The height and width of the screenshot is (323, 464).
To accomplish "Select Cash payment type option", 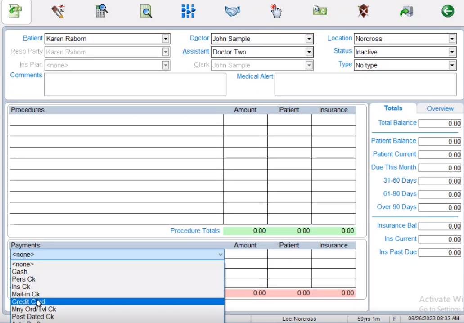I will pos(20,272).
